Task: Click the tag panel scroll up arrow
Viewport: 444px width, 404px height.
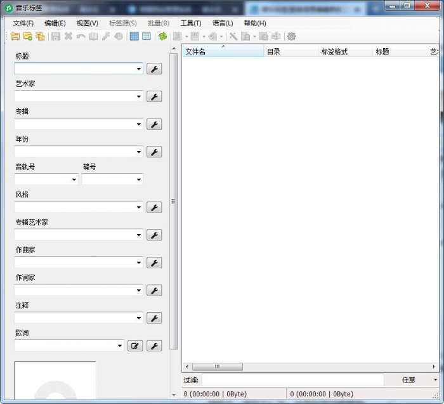Action: coord(174,49)
